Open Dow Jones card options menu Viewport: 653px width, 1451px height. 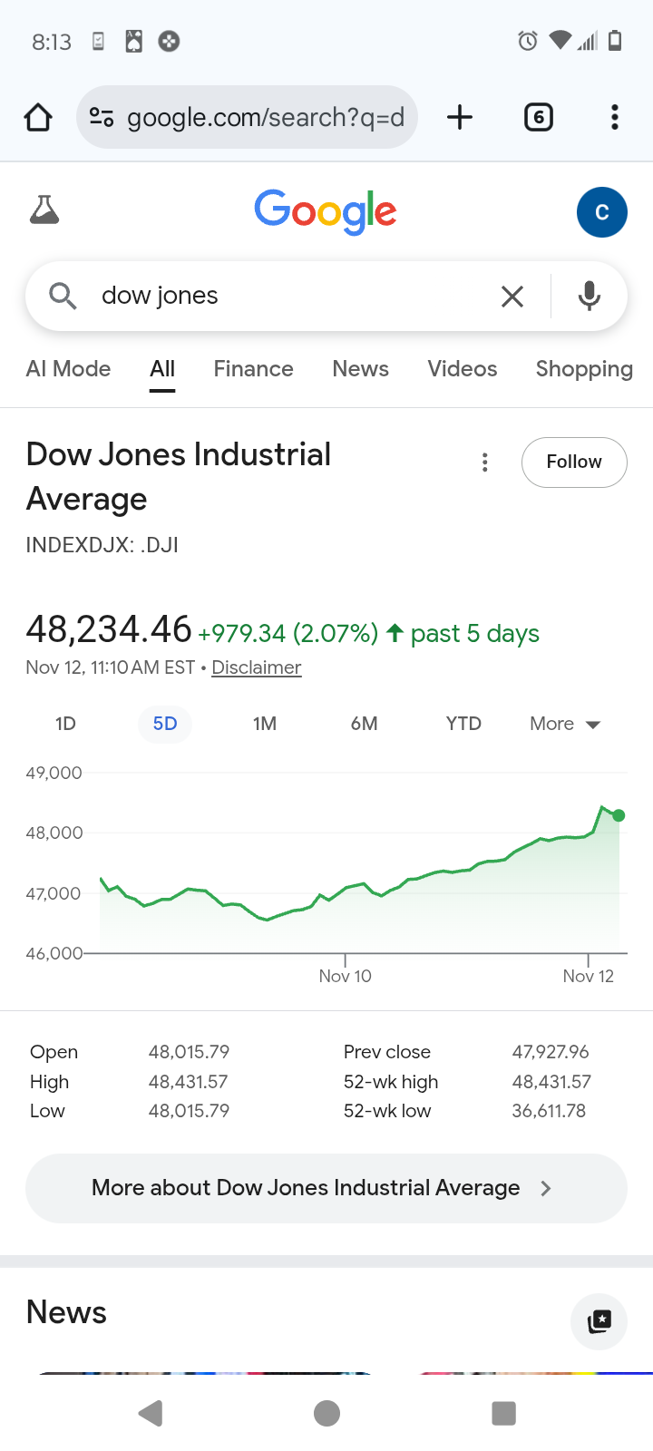point(485,463)
